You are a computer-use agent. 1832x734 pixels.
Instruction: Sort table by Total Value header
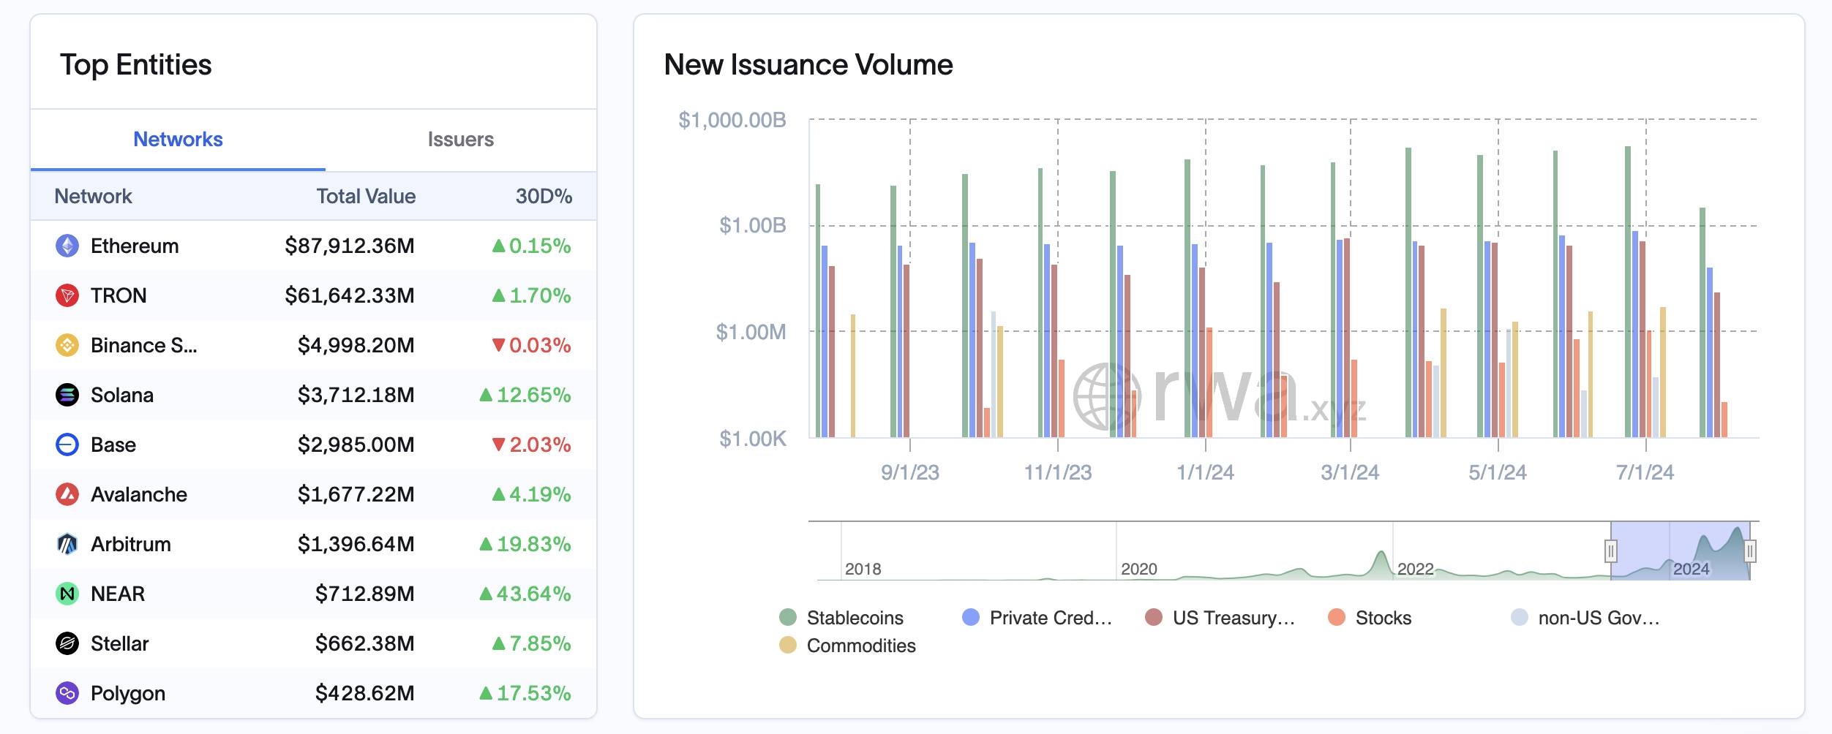(366, 196)
